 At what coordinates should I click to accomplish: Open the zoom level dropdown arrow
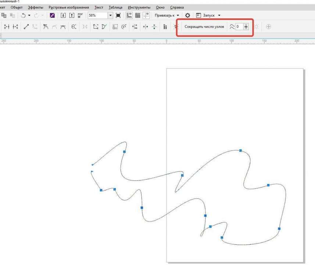point(110,15)
